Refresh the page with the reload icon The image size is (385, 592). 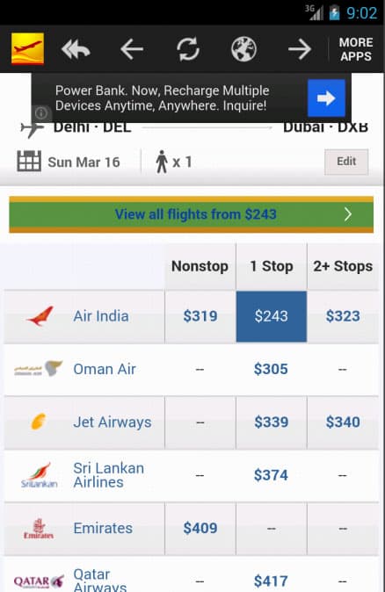coord(188,49)
